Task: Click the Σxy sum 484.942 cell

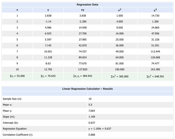Action: 83,76
